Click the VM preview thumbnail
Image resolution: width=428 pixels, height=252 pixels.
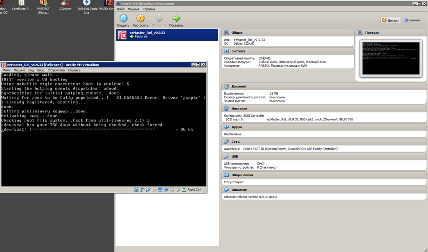391,58
